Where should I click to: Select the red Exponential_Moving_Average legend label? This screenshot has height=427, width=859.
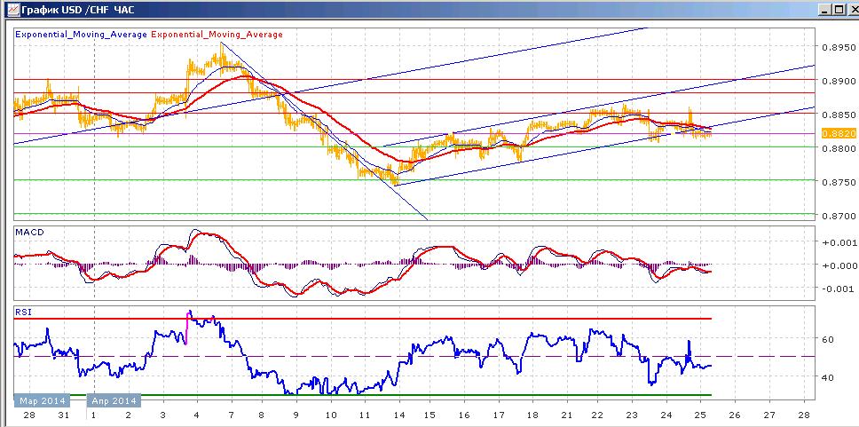(x=217, y=34)
